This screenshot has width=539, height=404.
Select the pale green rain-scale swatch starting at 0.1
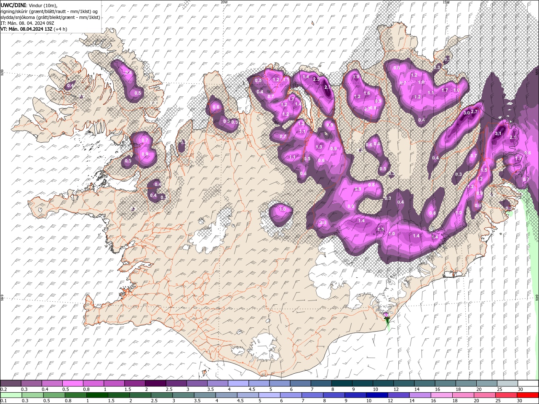[x=11, y=395]
